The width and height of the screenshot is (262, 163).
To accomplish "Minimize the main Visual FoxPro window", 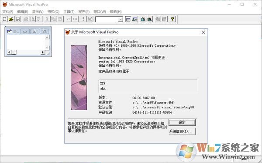I will [229, 4].
